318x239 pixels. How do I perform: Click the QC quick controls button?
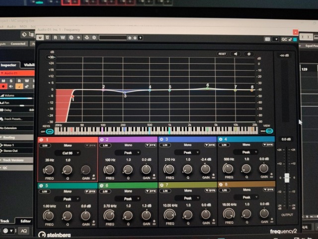284,39
